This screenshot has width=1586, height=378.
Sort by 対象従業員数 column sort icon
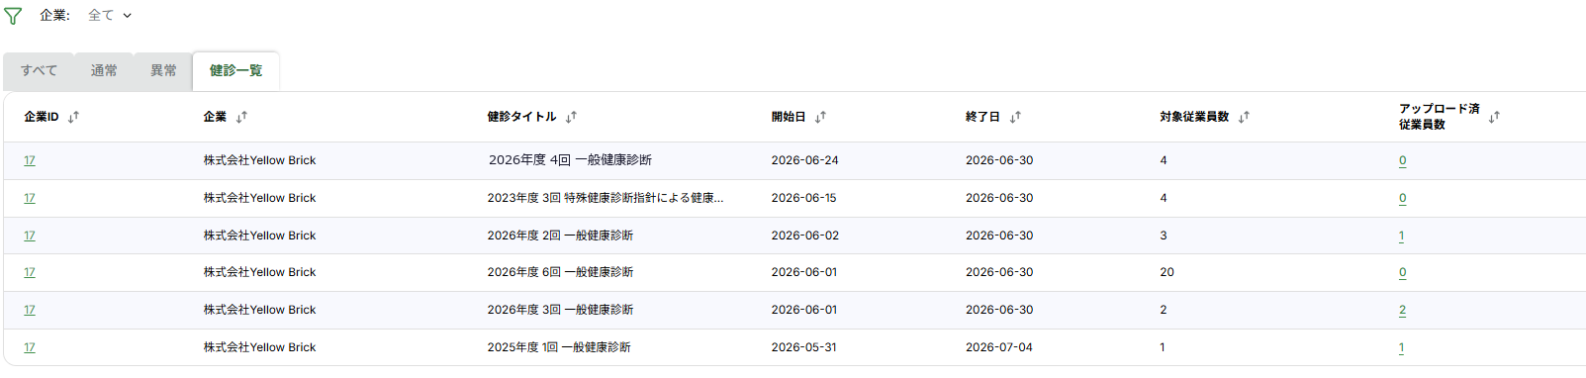tap(1244, 117)
